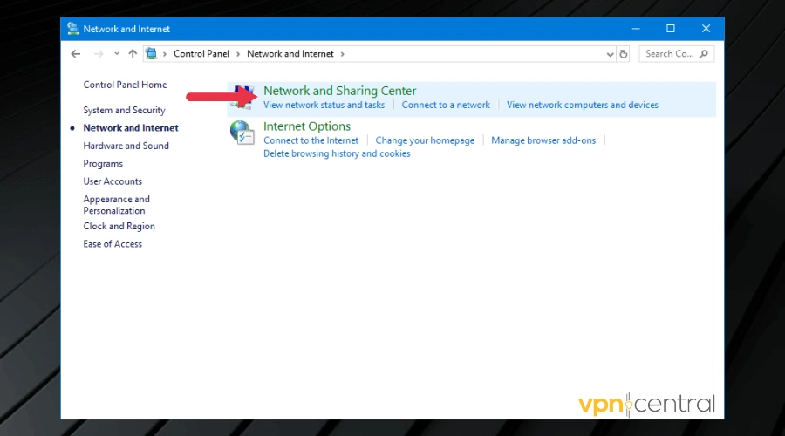Click Delete browsing history and cookies
Screen dimensions: 785x436
click(x=337, y=153)
